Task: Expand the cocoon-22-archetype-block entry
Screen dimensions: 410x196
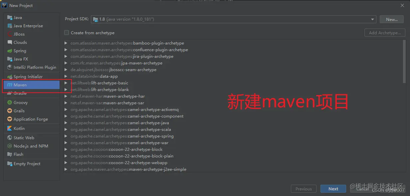Action: coord(66,149)
